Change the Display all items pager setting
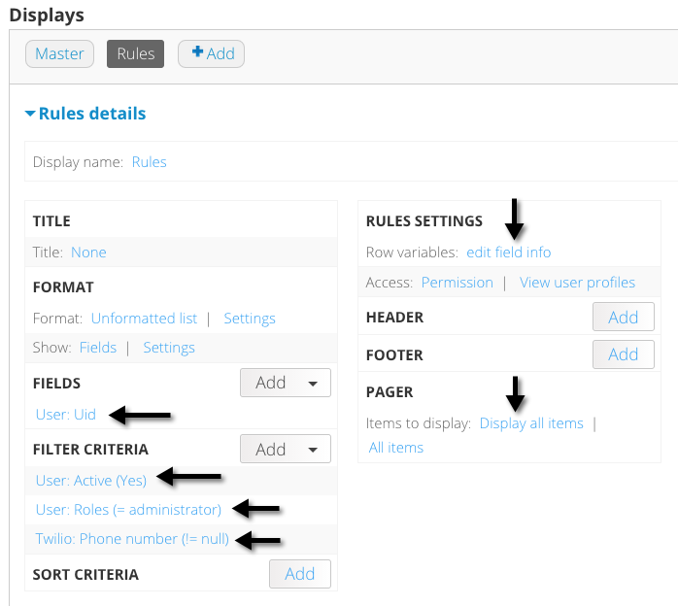The width and height of the screenshot is (678, 606). click(531, 423)
